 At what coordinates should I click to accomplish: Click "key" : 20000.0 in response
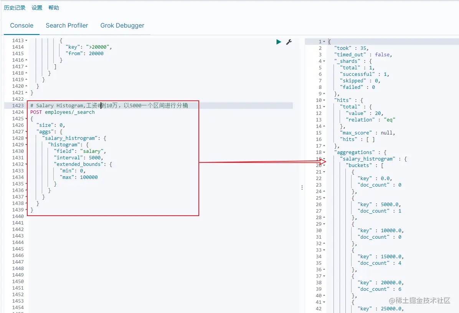381,283
